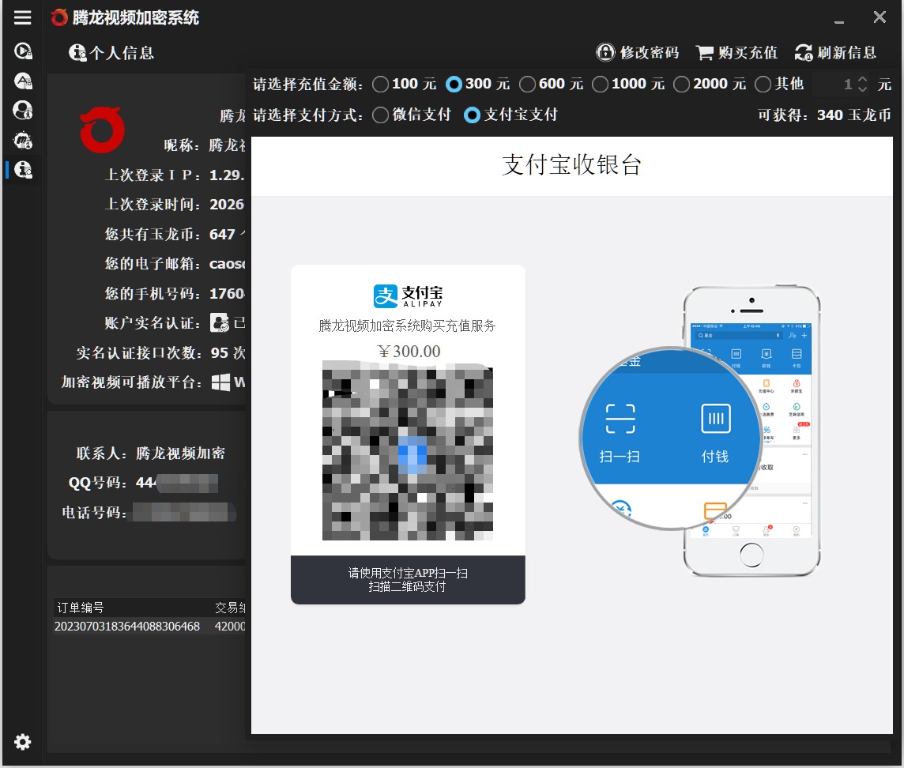The width and height of the screenshot is (904, 768).
Task: Click the 刷新信息 refresh icon
Action: (804, 52)
